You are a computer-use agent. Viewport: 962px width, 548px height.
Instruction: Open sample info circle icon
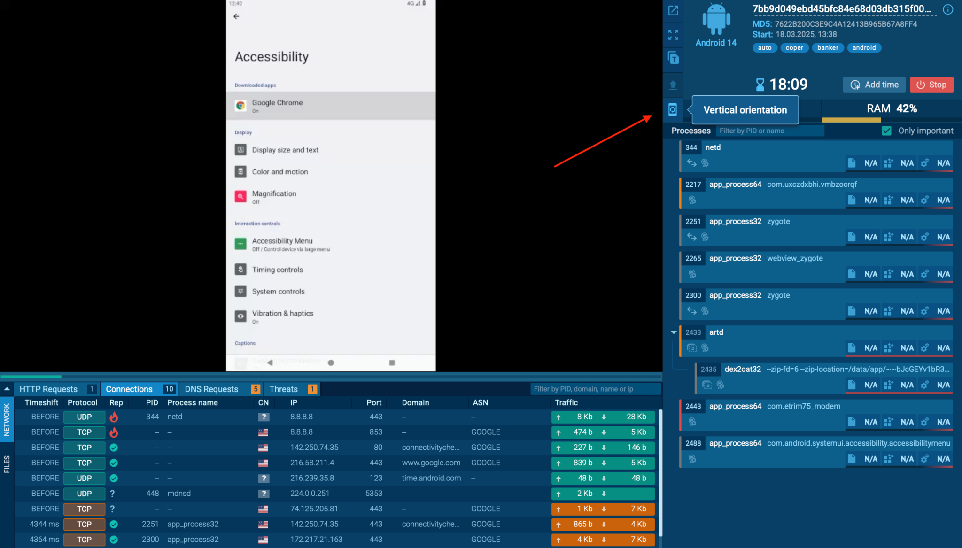pyautogui.click(x=948, y=9)
